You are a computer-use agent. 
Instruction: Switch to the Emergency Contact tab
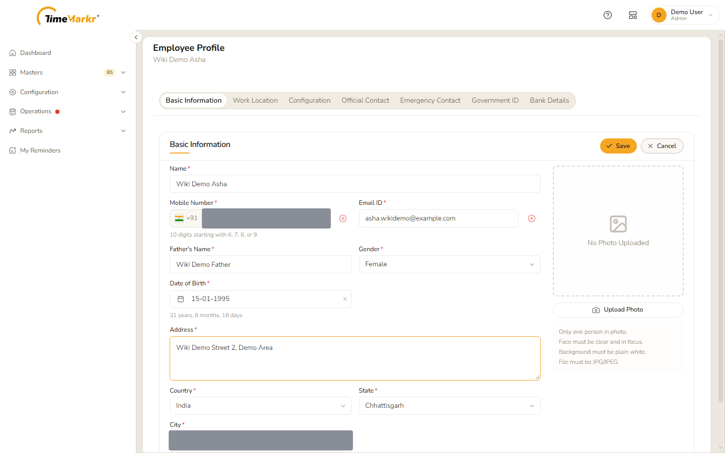(x=430, y=101)
